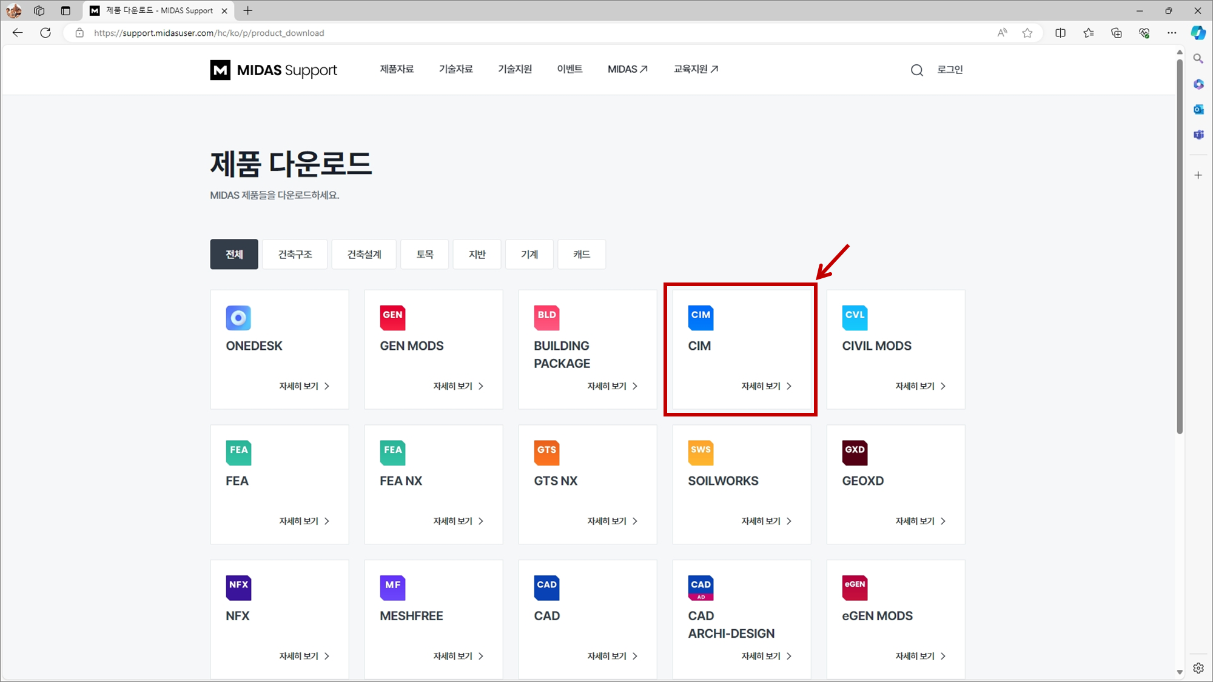Open 자세히 보기 for SOILWORKS
Screen dimensions: 1213x682
click(767, 521)
